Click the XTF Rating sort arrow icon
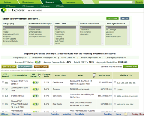Image resolution: width=144 pixels, height=116 pixels. pos(39,75)
